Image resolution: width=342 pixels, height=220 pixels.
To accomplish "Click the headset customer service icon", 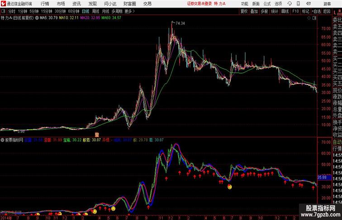I will click(x=290, y=4).
